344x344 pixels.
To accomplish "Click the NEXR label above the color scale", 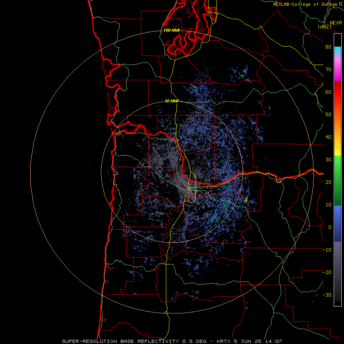I will point(336,23).
